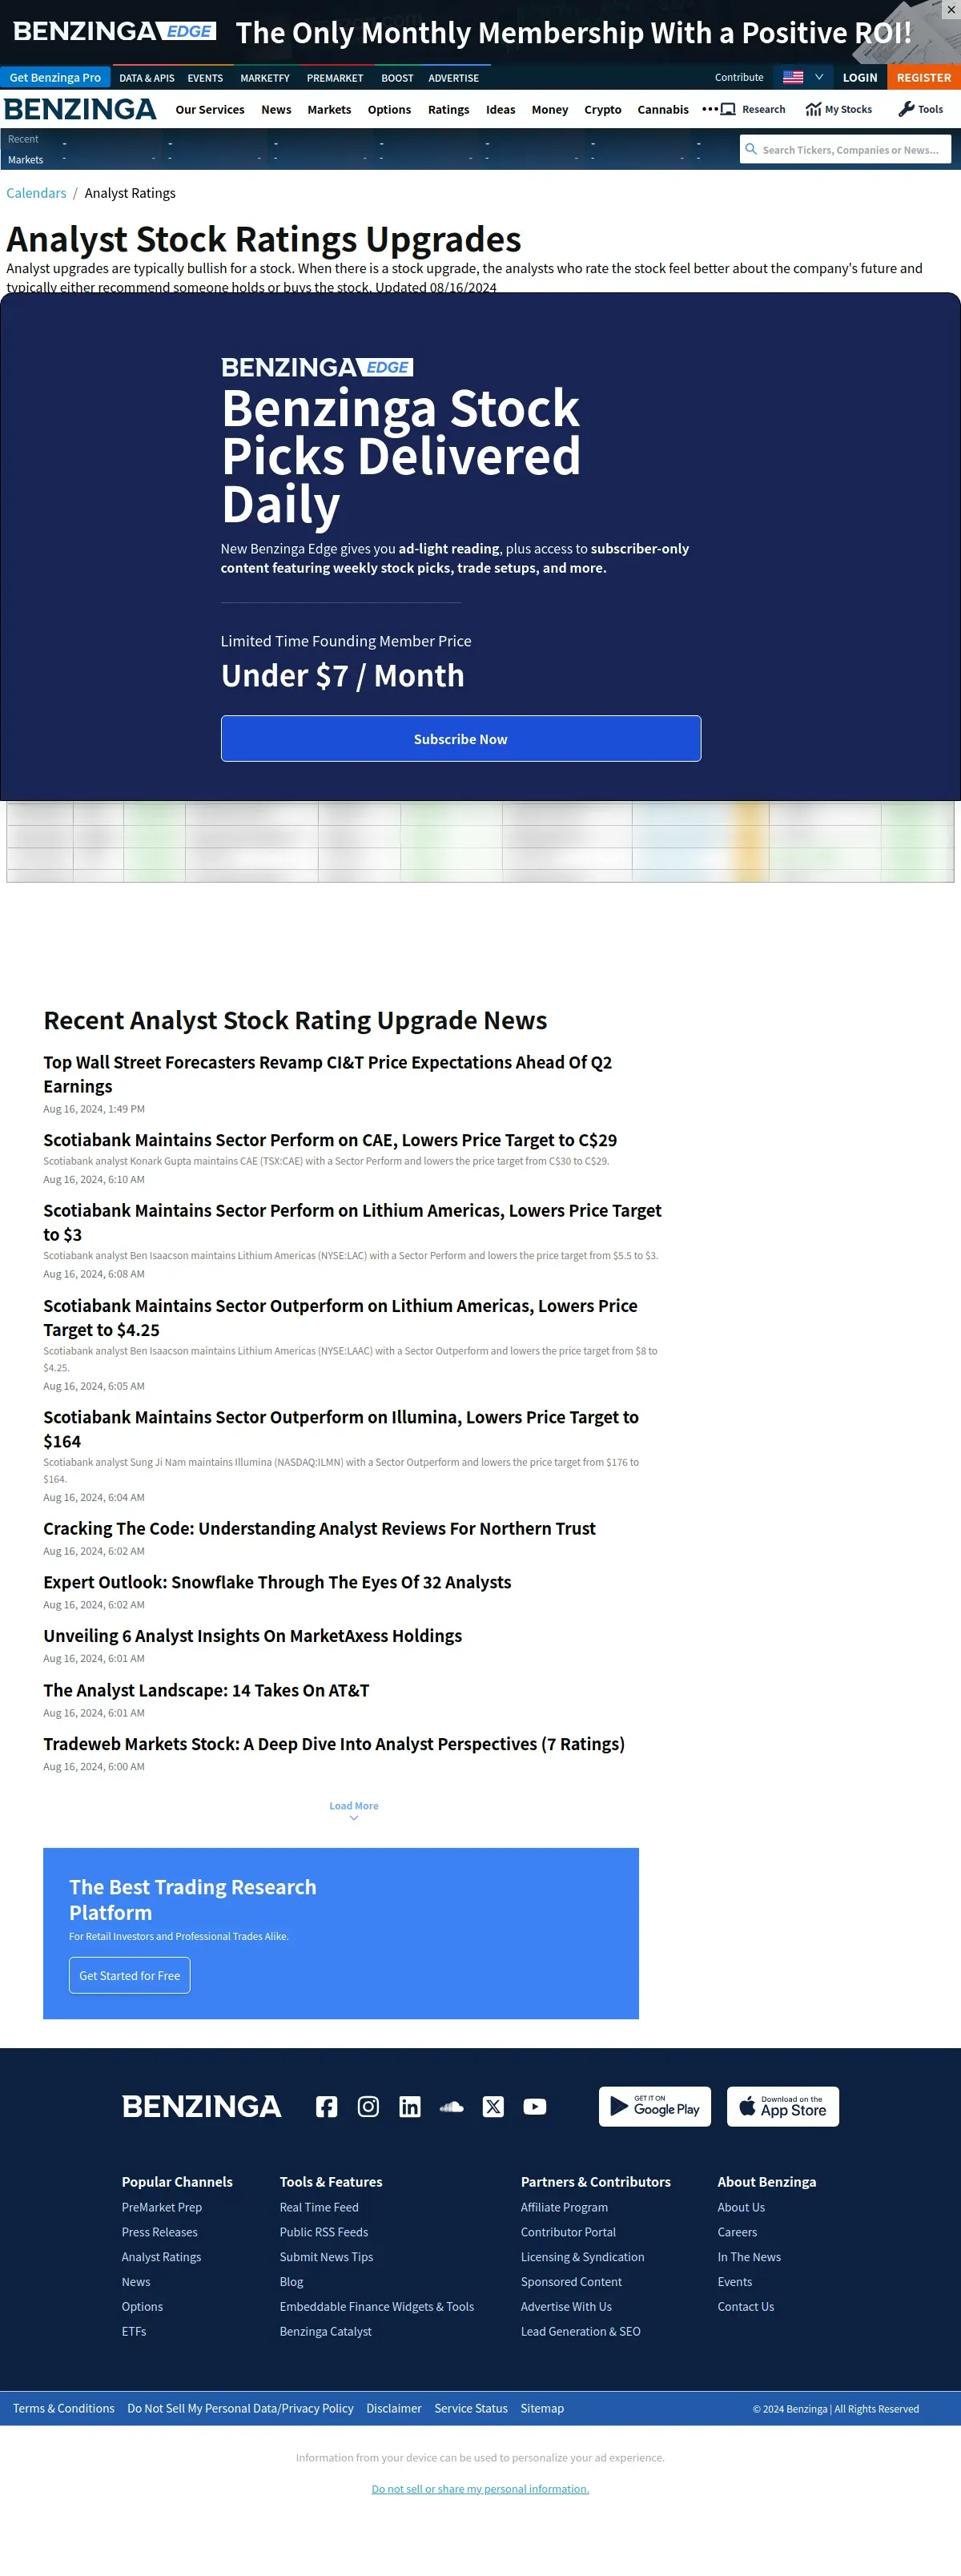961x2576 pixels.
Task: Download on the App Store badge
Action: click(783, 2106)
